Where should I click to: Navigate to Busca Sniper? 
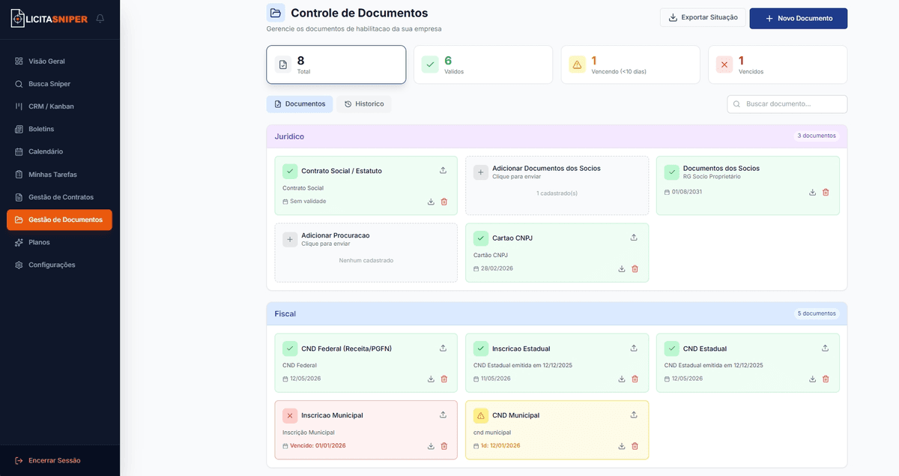[x=49, y=83]
